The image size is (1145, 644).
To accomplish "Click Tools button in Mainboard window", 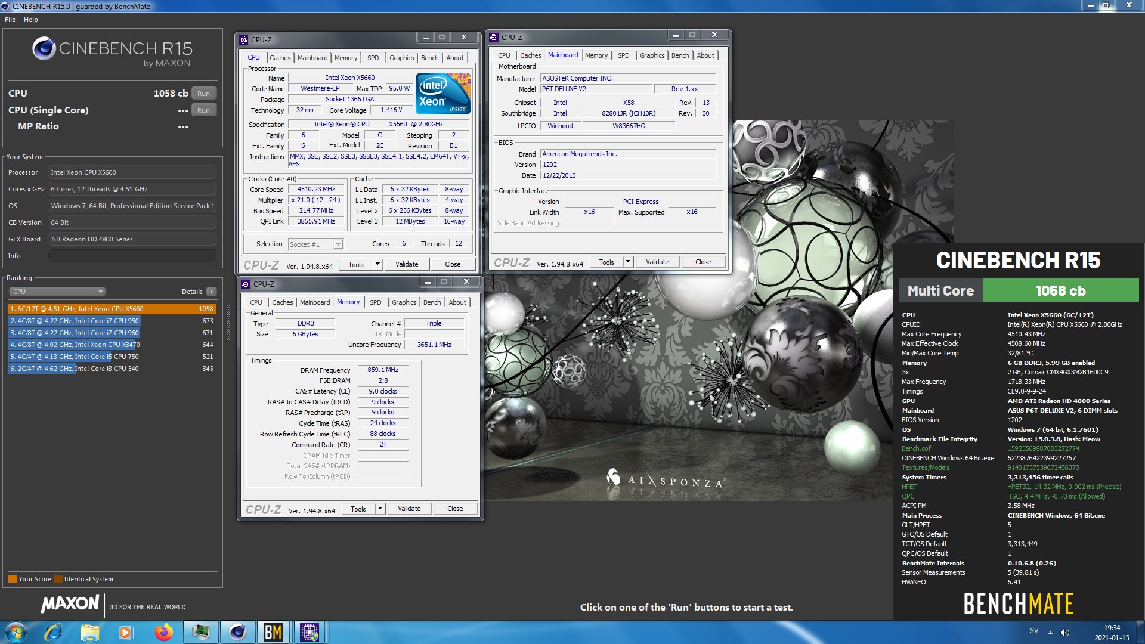I will click(x=606, y=262).
